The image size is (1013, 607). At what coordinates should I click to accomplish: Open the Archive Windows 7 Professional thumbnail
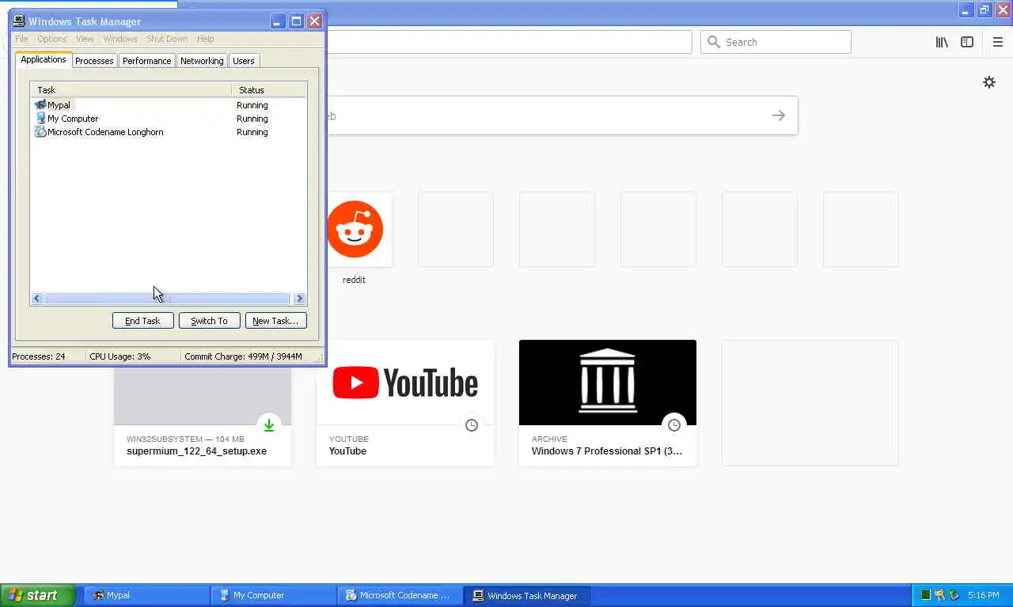tap(608, 383)
